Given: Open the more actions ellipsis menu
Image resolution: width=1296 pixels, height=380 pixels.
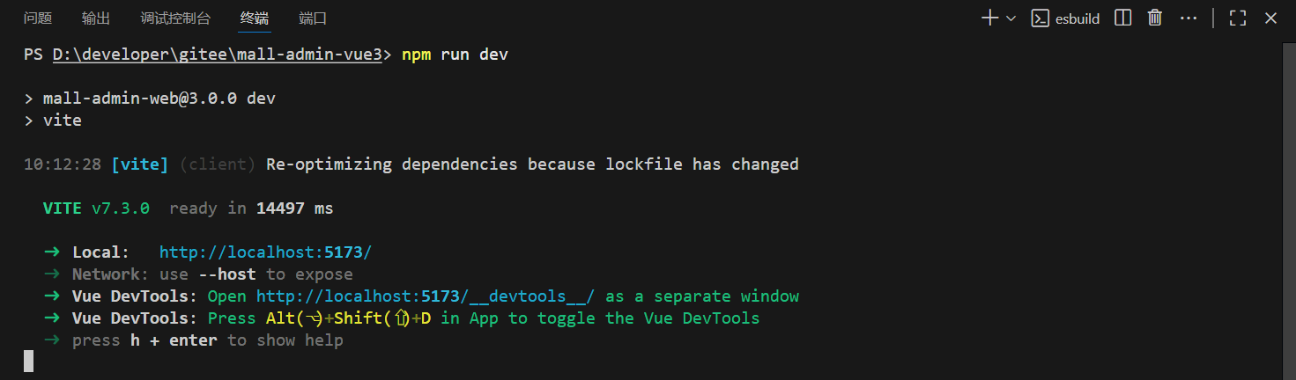Looking at the screenshot, I should tap(1189, 18).
